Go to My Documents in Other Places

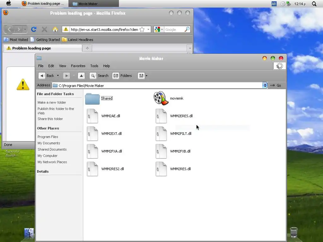point(49,143)
